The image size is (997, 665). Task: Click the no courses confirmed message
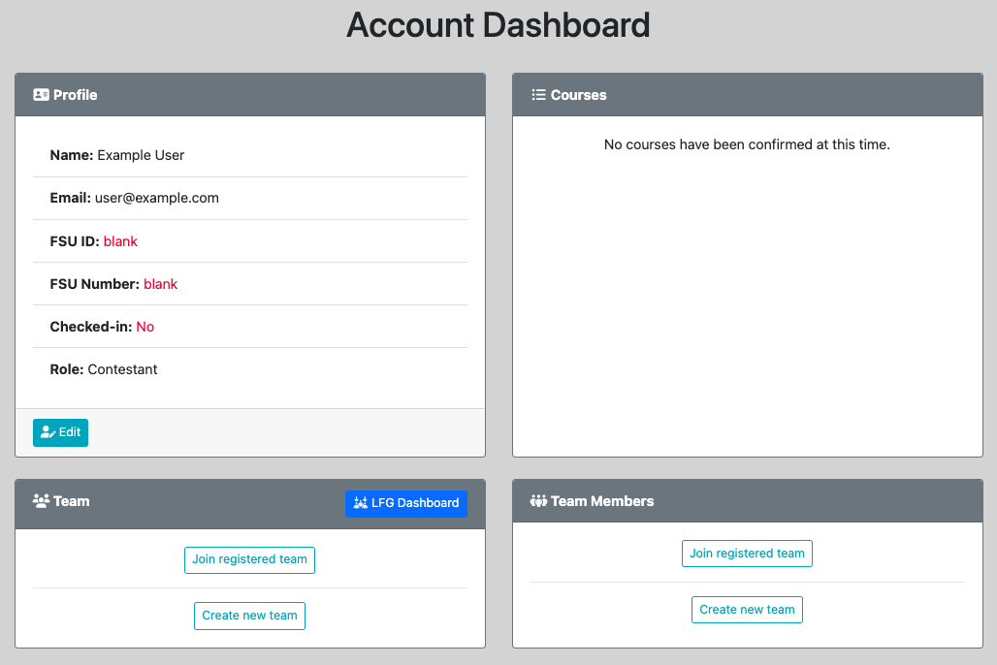747,144
